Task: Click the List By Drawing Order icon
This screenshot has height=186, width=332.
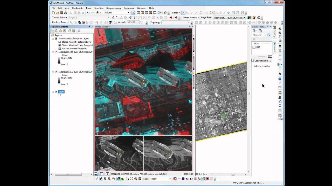Action: (x=52, y=31)
